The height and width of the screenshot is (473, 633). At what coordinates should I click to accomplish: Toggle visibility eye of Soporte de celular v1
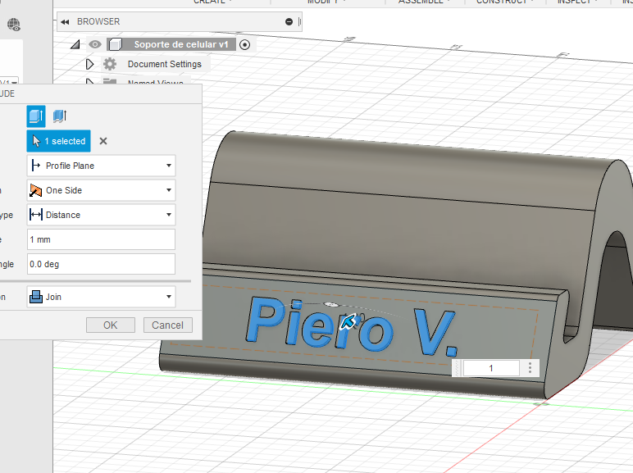click(95, 44)
